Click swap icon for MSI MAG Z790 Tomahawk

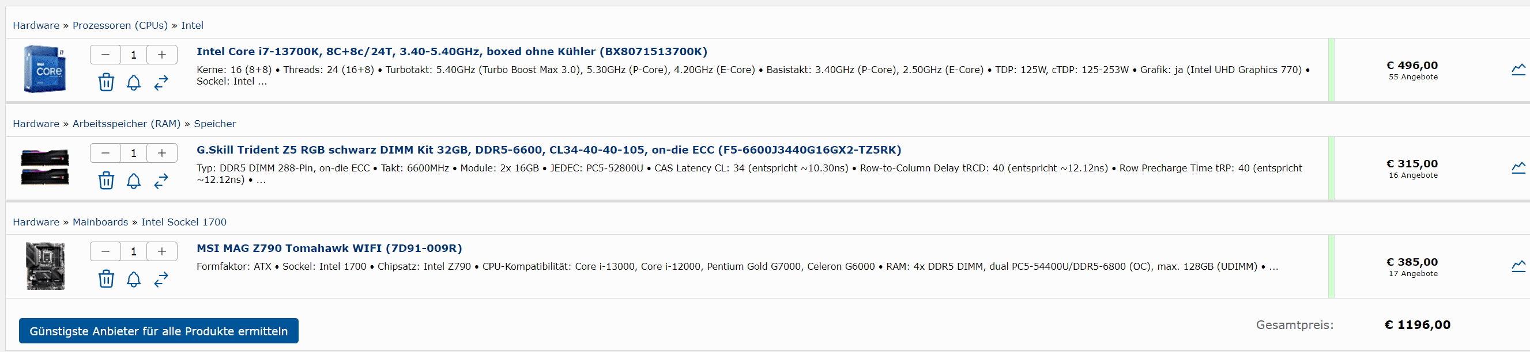pyautogui.click(x=161, y=279)
